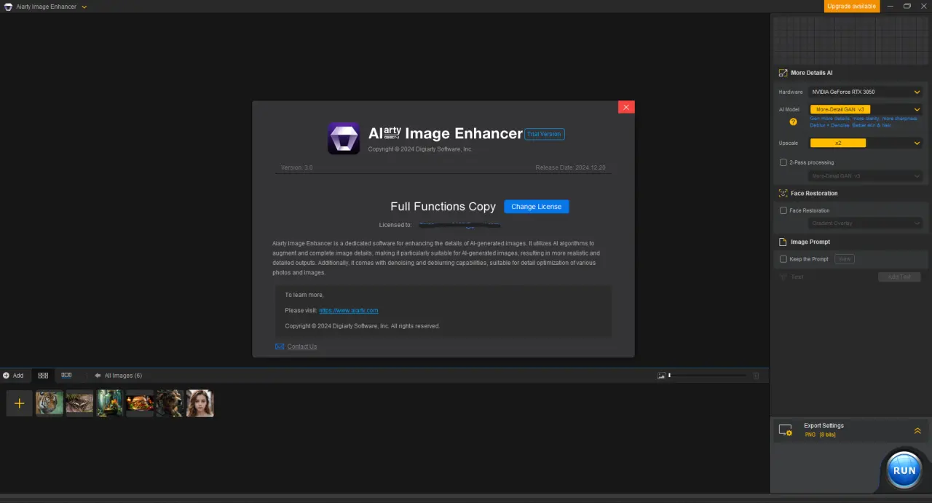Click the Full Functions Copy text
This screenshot has height=503, width=932.
[x=443, y=207]
